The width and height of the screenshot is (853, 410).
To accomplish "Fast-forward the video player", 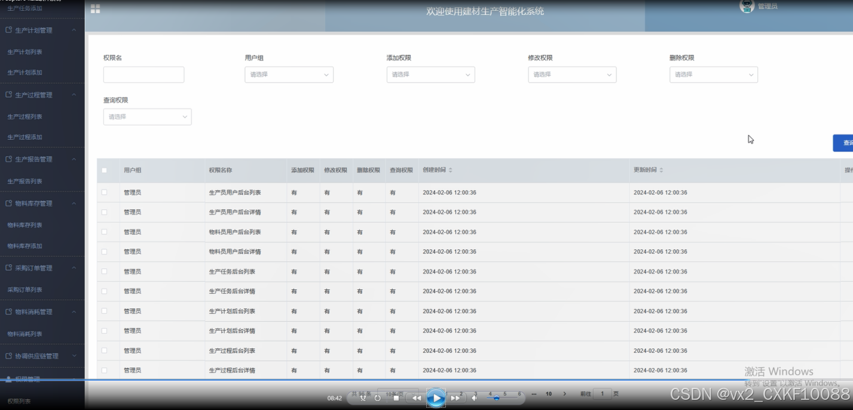I will [455, 398].
